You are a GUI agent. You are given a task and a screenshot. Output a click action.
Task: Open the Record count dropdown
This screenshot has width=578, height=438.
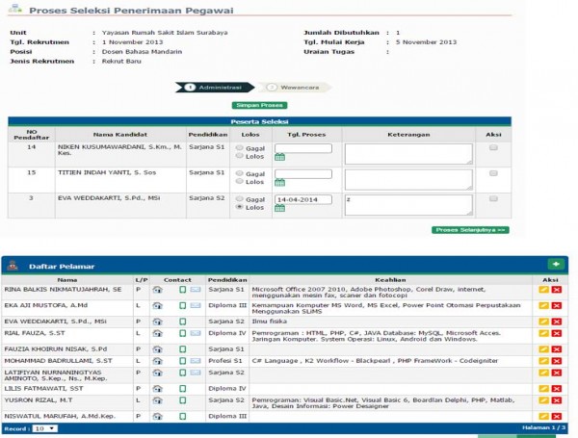pyautogui.click(x=45, y=427)
